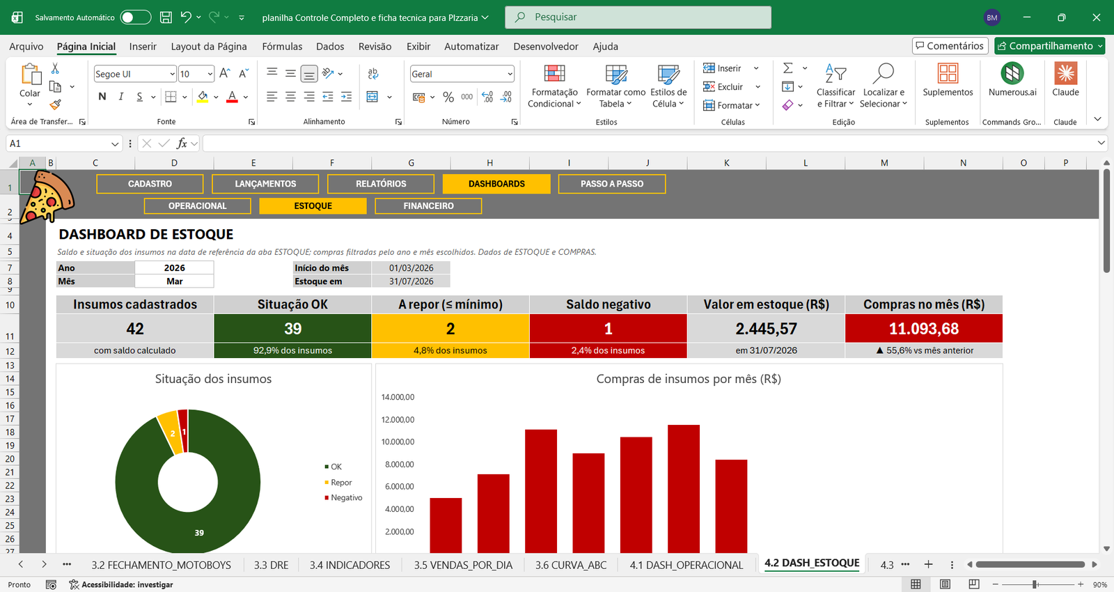The height and width of the screenshot is (592, 1114).
Task: Apply underline formatting with S icon
Action: pos(139,96)
